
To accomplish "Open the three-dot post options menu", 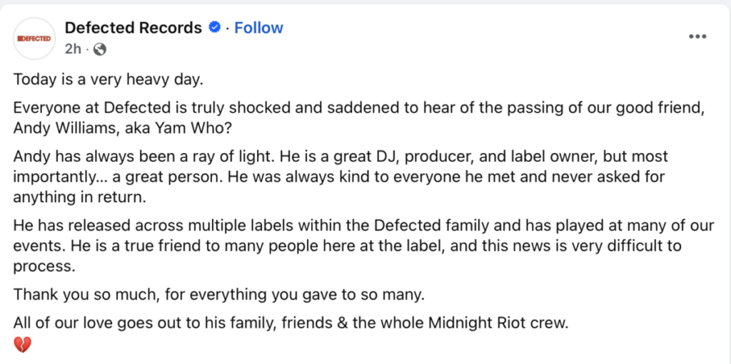I will tap(697, 36).
